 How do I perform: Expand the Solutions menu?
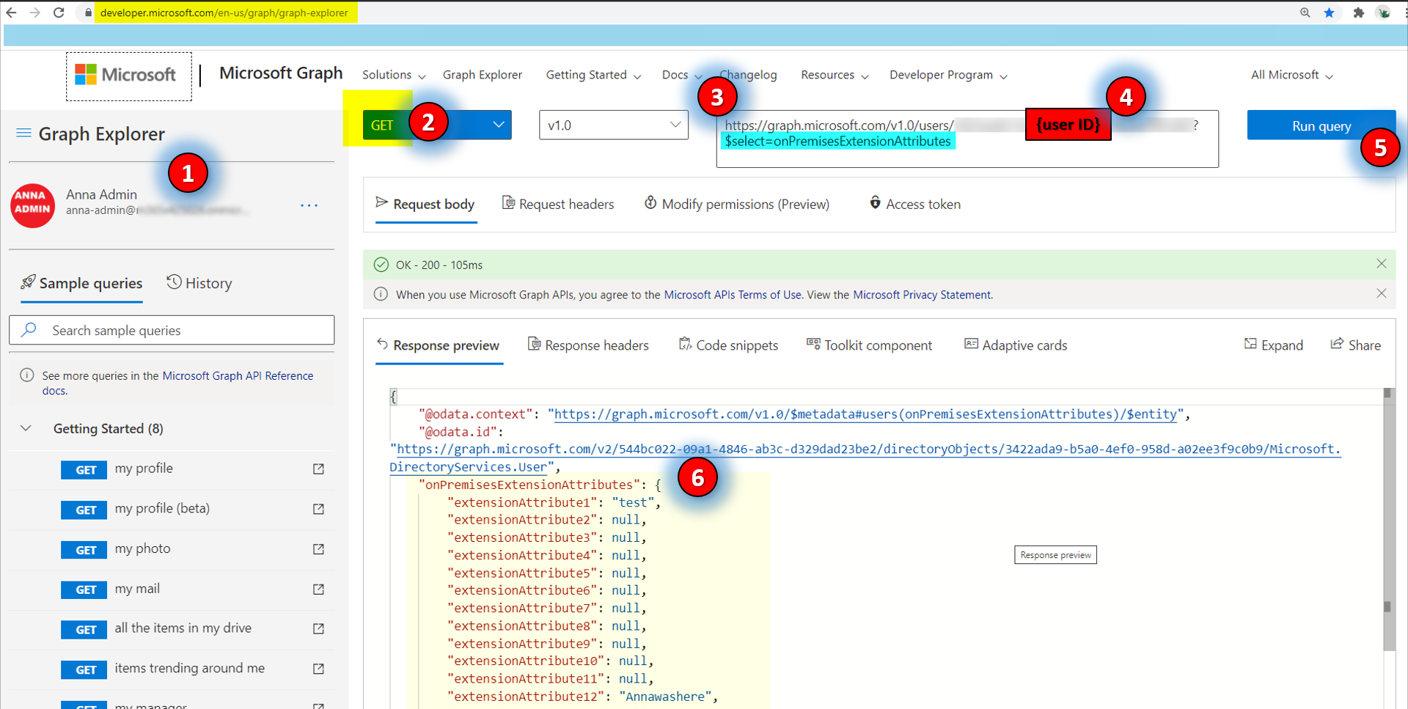394,75
